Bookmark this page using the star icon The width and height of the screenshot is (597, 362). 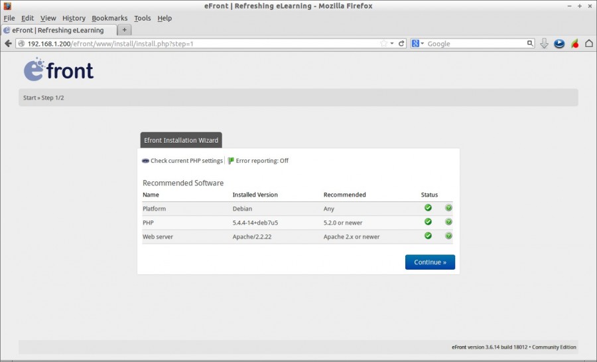click(383, 43)
